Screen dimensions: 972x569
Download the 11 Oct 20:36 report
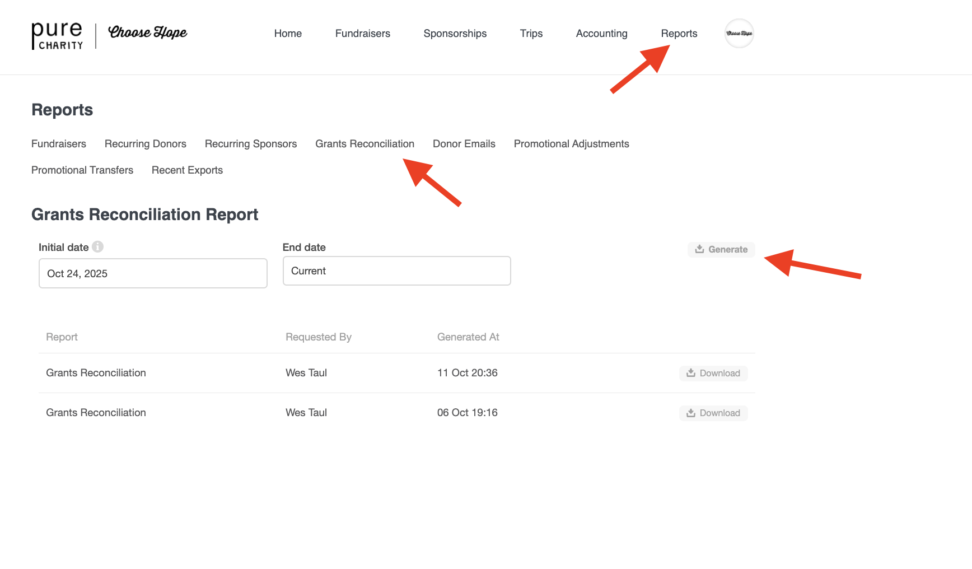point(713,373)
